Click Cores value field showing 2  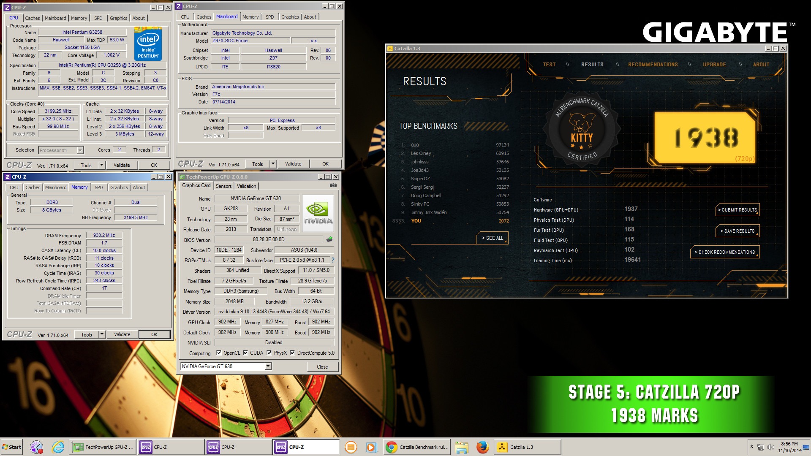tap(120, 150)
